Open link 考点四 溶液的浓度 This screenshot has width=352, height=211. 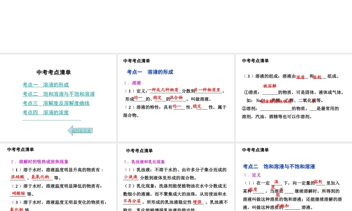[x=45, y=113]
